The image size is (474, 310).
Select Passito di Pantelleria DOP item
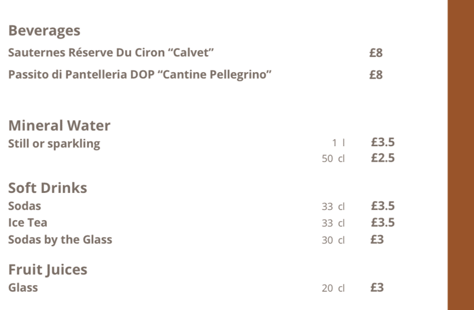click(140, 75)
